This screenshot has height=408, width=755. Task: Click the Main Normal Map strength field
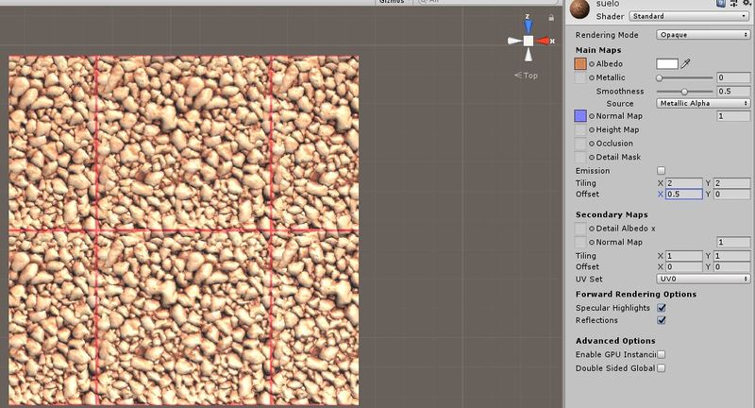pyautogui.click(x=733, y=116)
